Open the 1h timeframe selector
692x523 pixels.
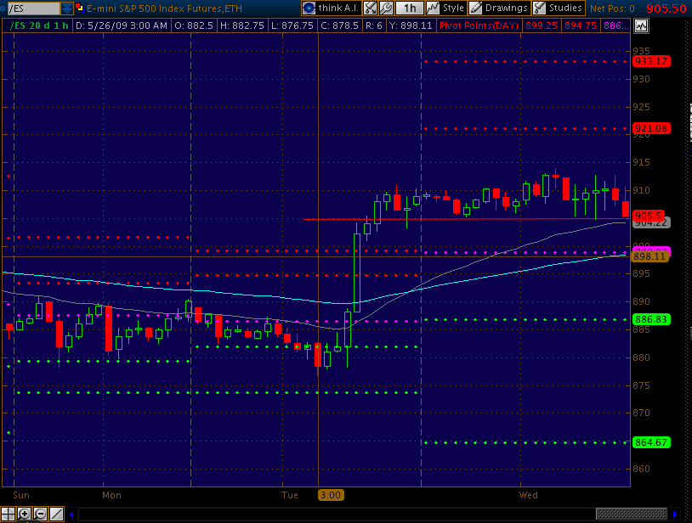(x=410, y=8)
